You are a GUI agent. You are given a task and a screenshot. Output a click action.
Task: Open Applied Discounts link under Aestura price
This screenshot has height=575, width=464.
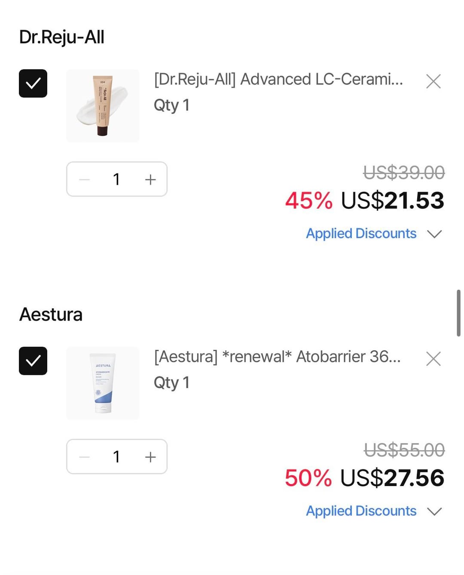point(361,511)
